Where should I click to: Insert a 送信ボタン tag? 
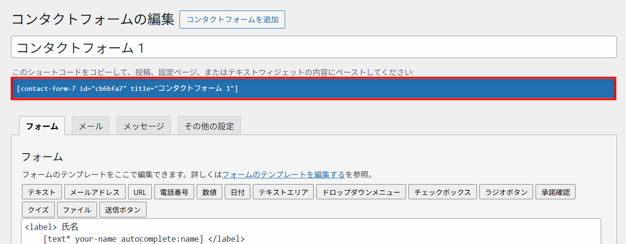pyautogui.click(x=123, y=209)
